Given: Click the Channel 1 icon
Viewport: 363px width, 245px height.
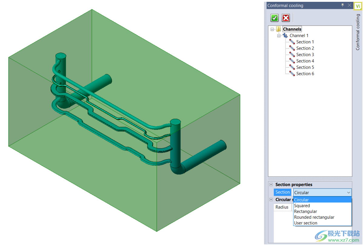Looking at the screenshot, I should (x=285, y=36).
